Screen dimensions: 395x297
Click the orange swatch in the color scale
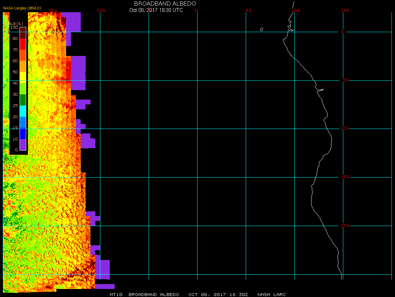coord(23,66)
